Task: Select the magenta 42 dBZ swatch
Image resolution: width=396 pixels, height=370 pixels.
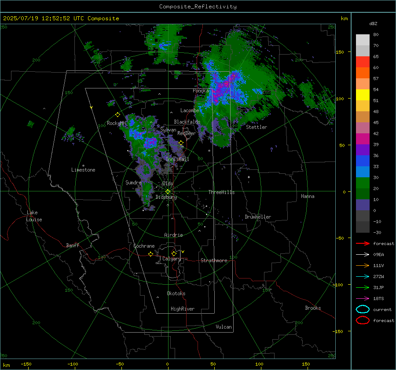Action: [363, 139]
